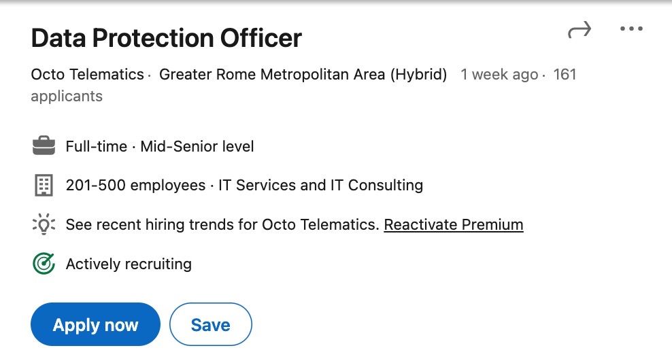Viewport: 672px width, 363px height.
Task: Click the Greater Rome Metropolitan Area location
Action: click(x=303, y=74)
